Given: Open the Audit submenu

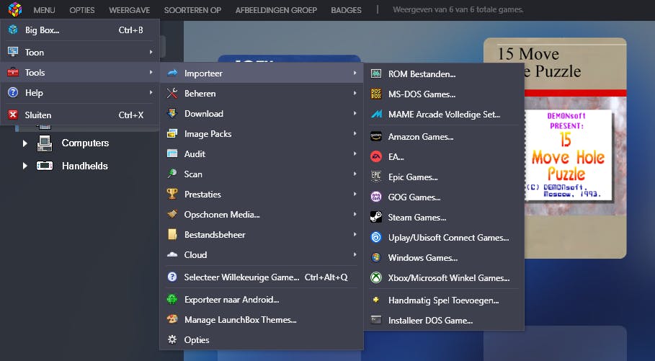Looking at the screenshot, I should 262,153.
